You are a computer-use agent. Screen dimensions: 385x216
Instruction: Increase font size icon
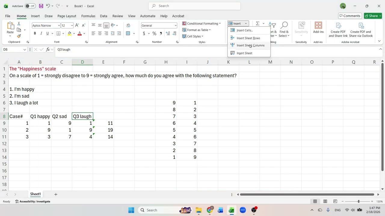(x=77, y=25)
